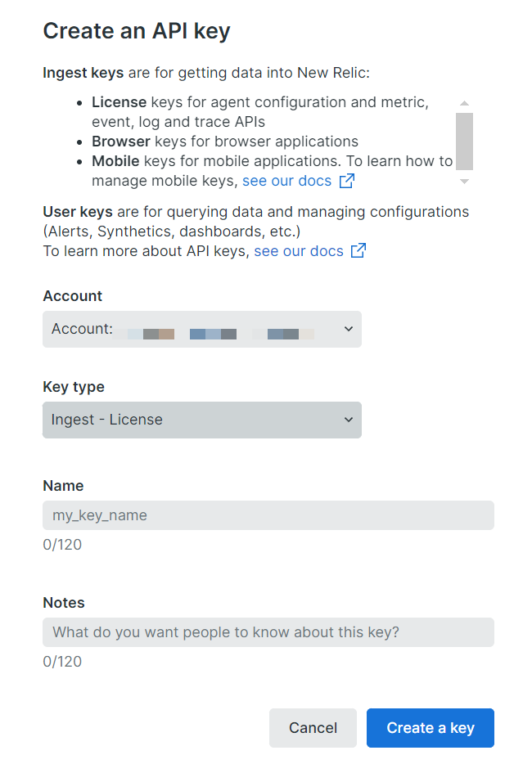The image size is (523, 782).
Task: Open API keys 'see our docs' link
Action: click(299, 251)
